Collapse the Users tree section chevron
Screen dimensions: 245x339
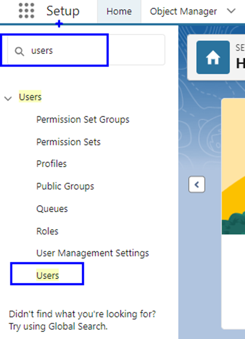(8, 98)
